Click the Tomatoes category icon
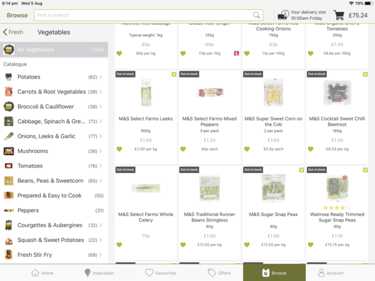 point(9,166)
